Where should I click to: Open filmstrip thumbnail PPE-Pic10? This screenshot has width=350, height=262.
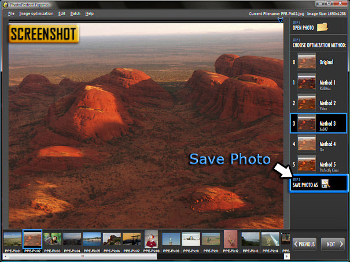tap(191, 239)
